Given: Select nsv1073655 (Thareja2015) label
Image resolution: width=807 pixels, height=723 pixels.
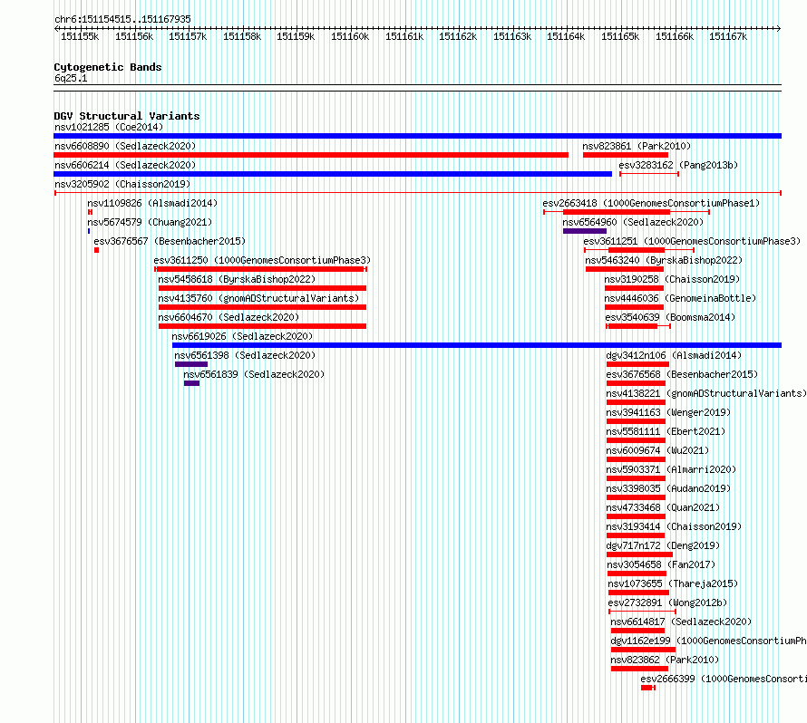Looking at the screenshot, I should (x=673, y=583).
